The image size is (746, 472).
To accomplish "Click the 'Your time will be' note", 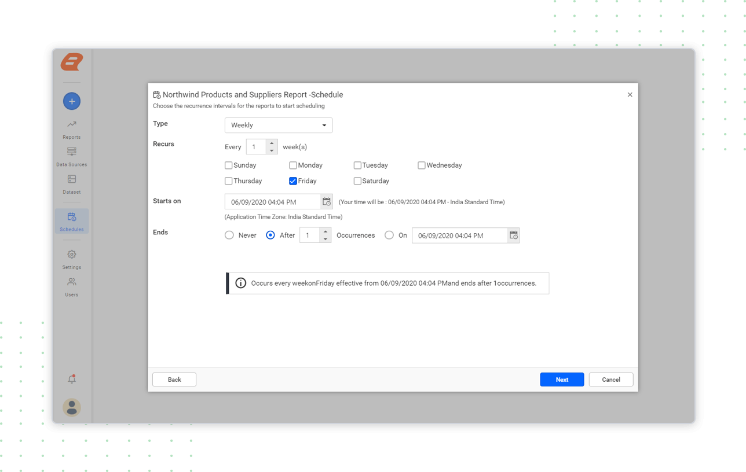I will click(x=422, y=202).
